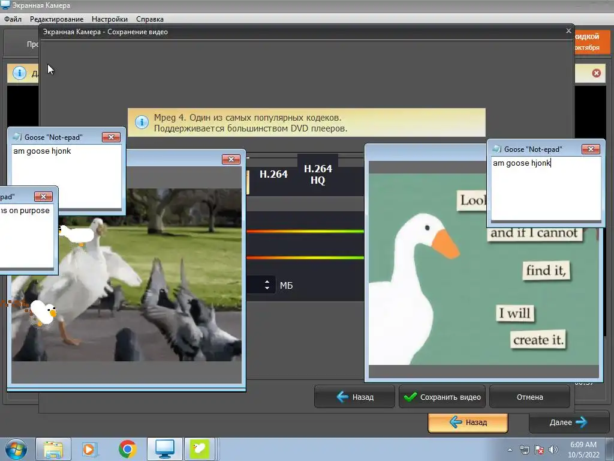Click the lower quality gradient slider
614x461 pixels.
click(x=305, y=258)
